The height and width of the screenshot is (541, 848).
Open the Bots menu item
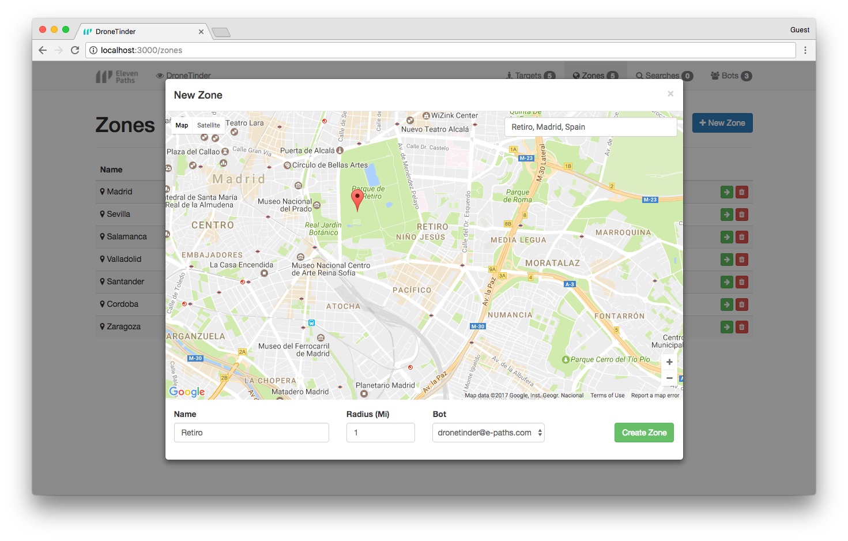731,76
